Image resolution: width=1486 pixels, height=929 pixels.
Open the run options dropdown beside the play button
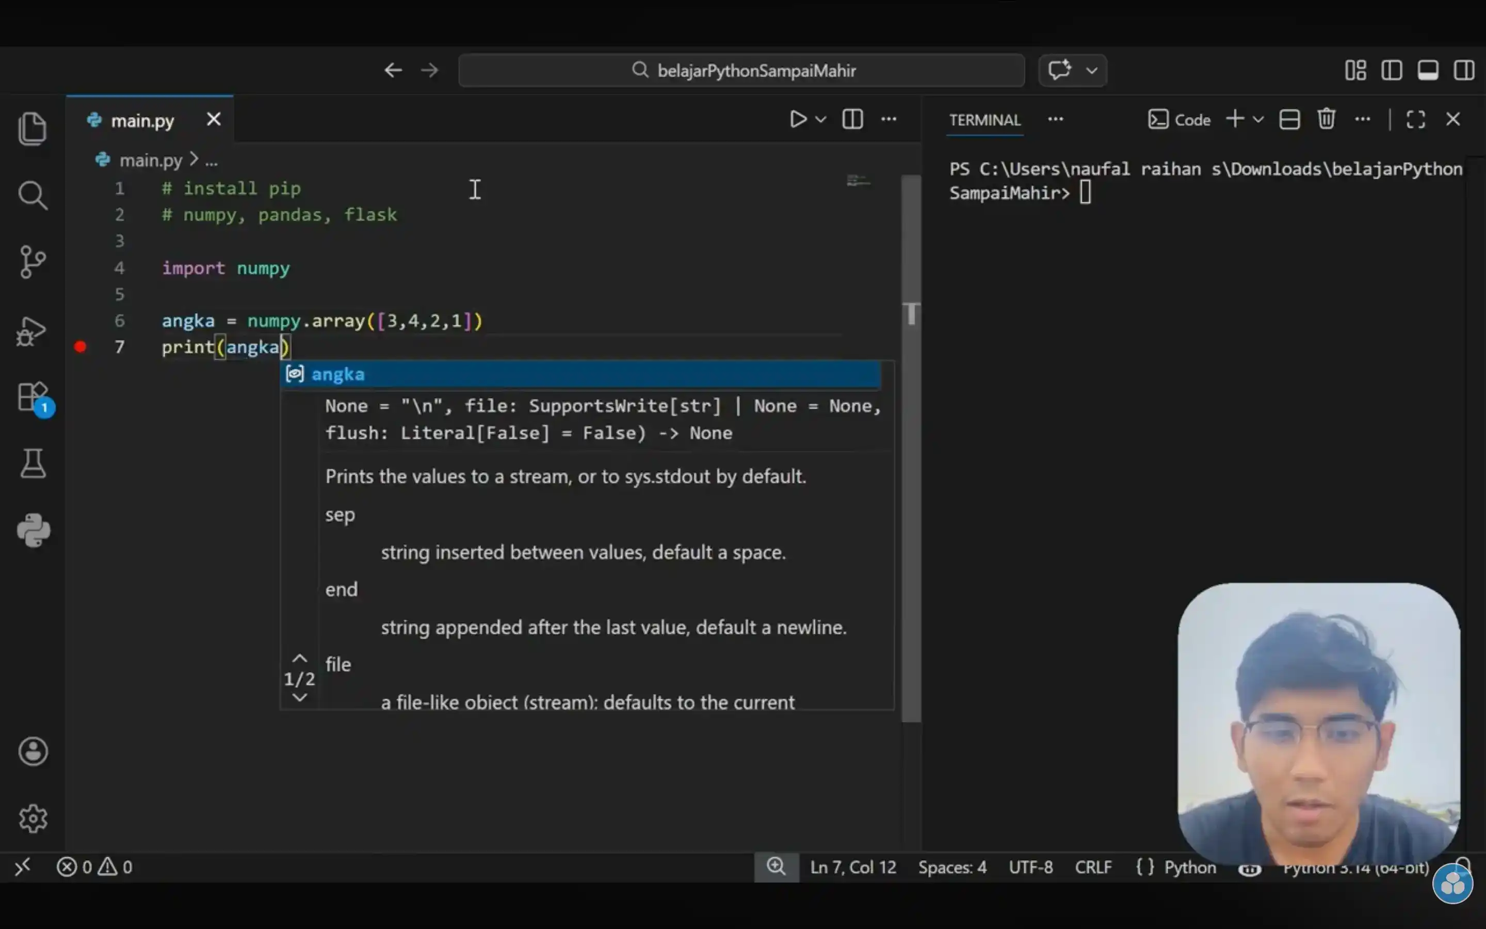coord(821,119)
